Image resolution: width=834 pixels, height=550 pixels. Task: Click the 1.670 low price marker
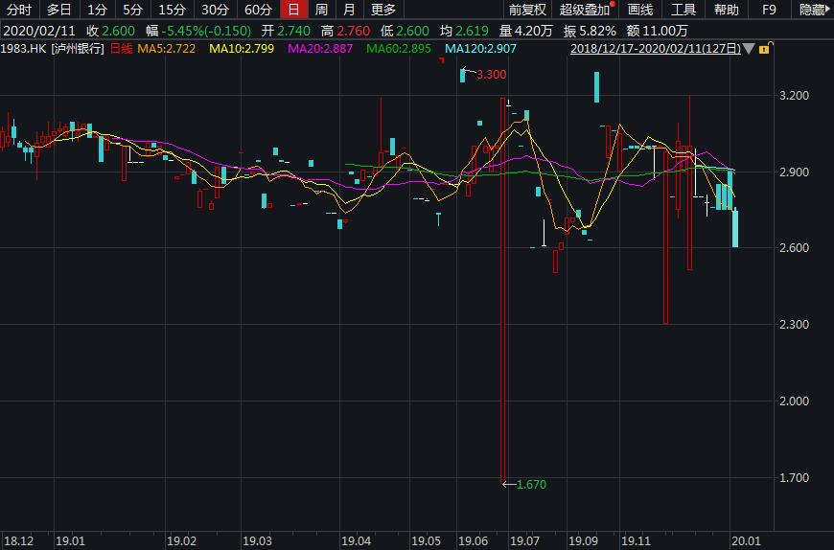point(529,485)
